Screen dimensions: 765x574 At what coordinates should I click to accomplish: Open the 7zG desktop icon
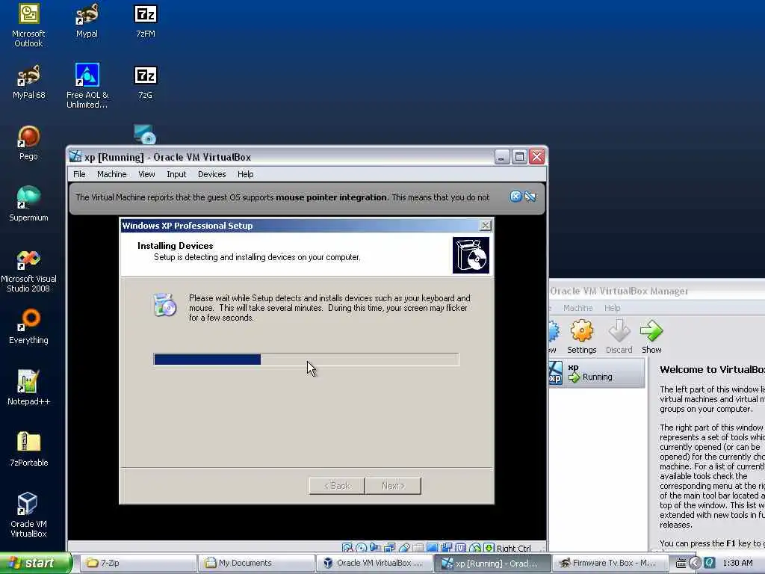(x=146, y=83)
